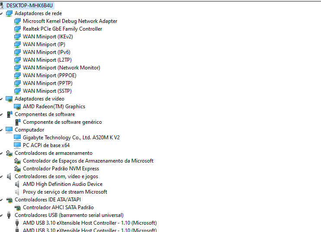The image size is (321, 232).
Task: Select WAN Miniport (Network Monitor) entry
Action: (62, 68)
